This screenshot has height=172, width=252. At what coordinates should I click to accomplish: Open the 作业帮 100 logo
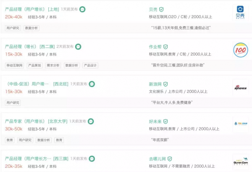click(240, 50)
